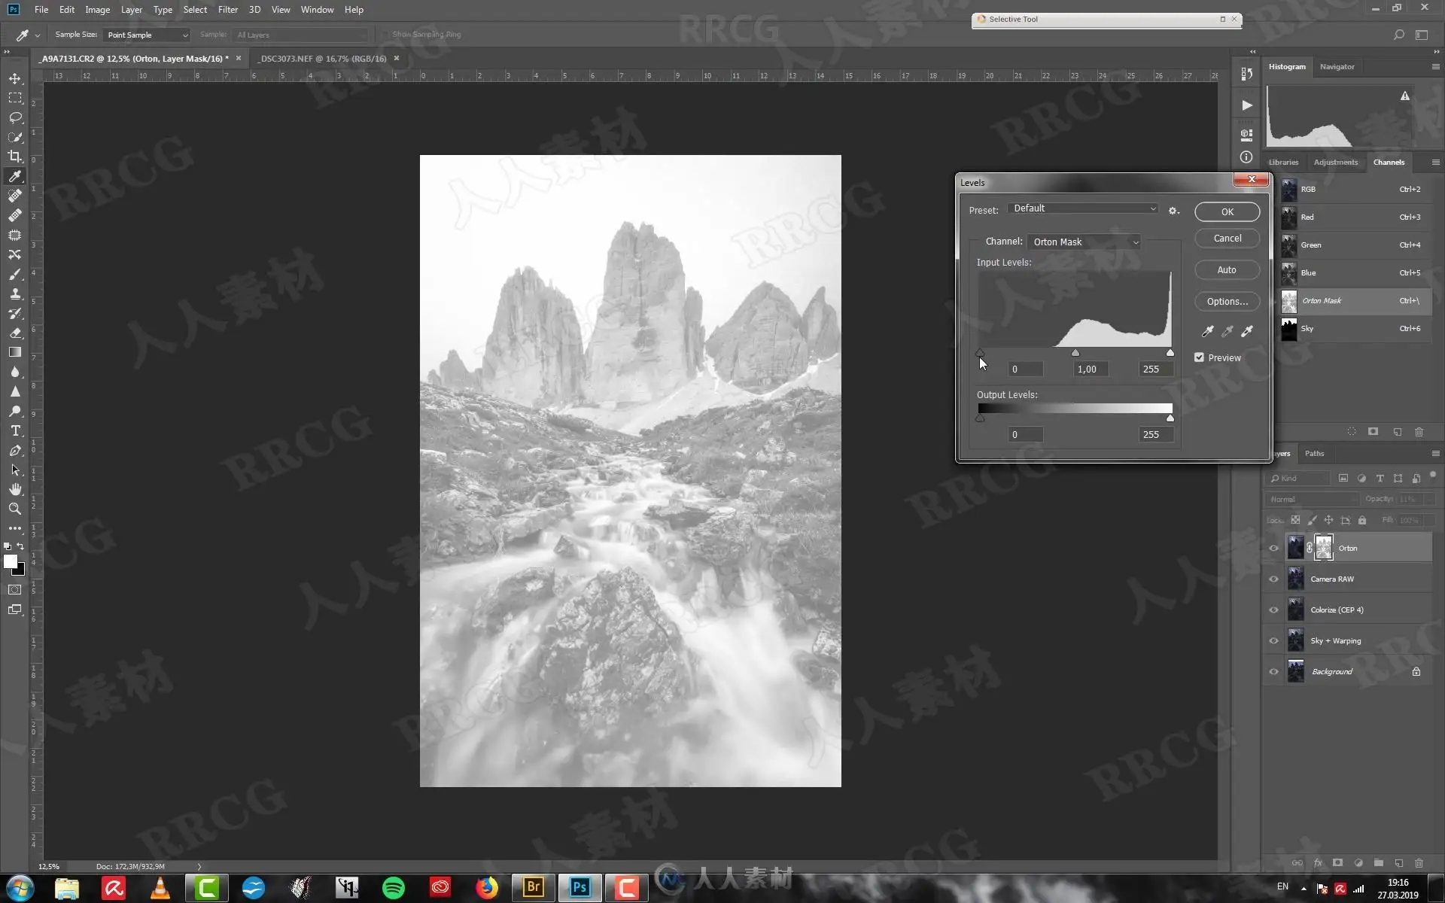Viewport: 1445px width, 903px height.
Task: Select the Lasso tool
Action: click(x=15, y=117)
